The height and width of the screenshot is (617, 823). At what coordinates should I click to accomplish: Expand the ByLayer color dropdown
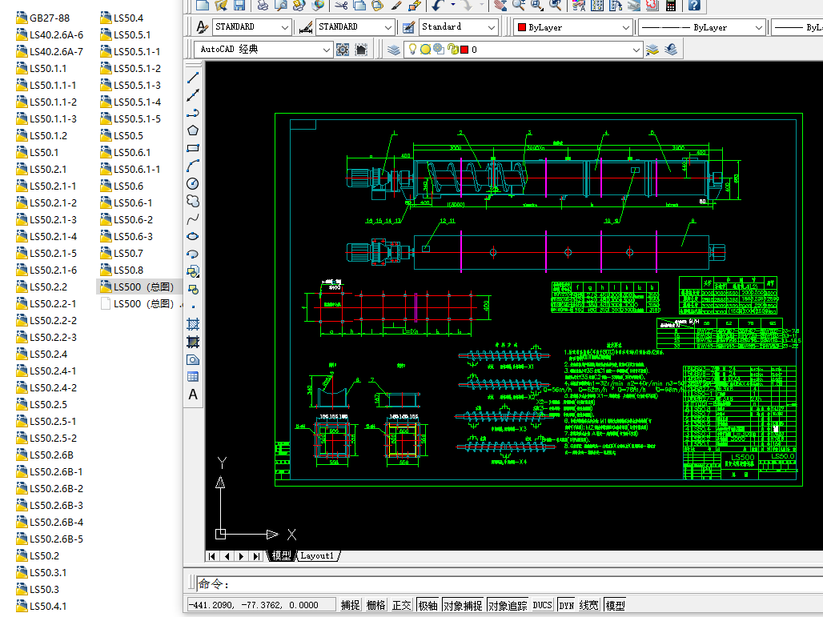[x=627, y=27]
